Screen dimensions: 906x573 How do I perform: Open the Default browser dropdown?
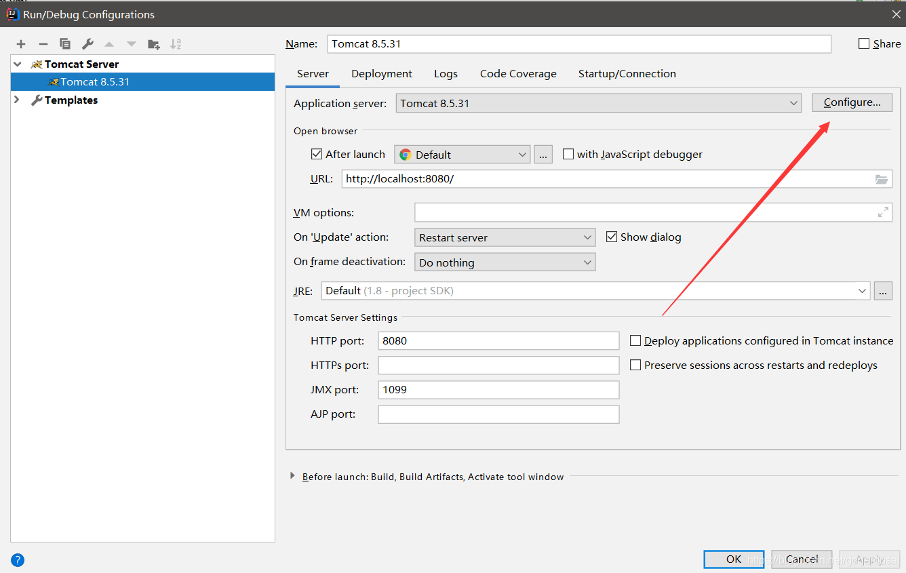pos(462,155)
